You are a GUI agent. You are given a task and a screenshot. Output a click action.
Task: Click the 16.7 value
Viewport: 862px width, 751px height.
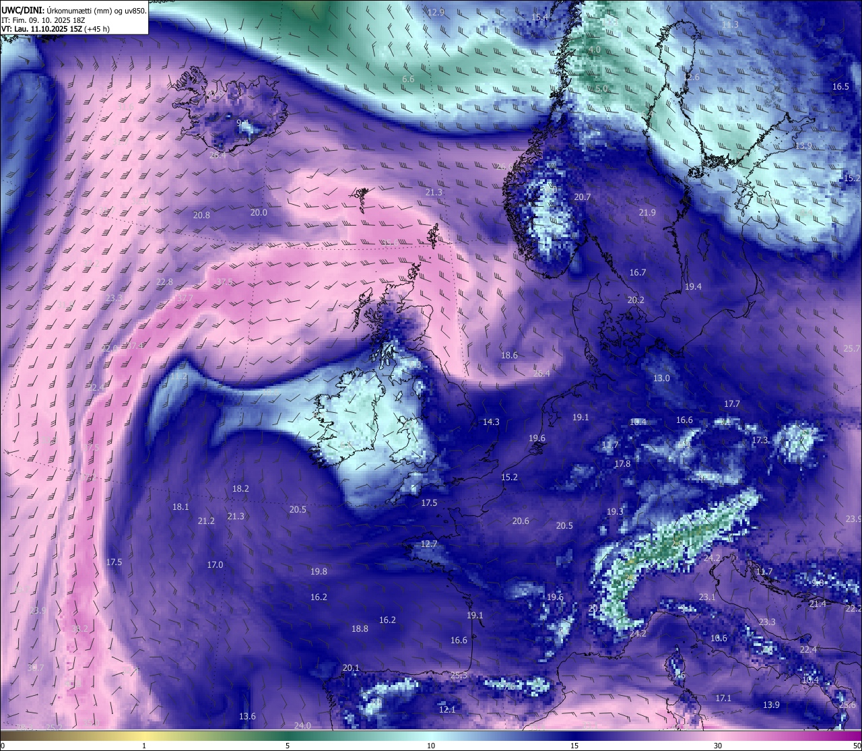(x=638, y=273)
